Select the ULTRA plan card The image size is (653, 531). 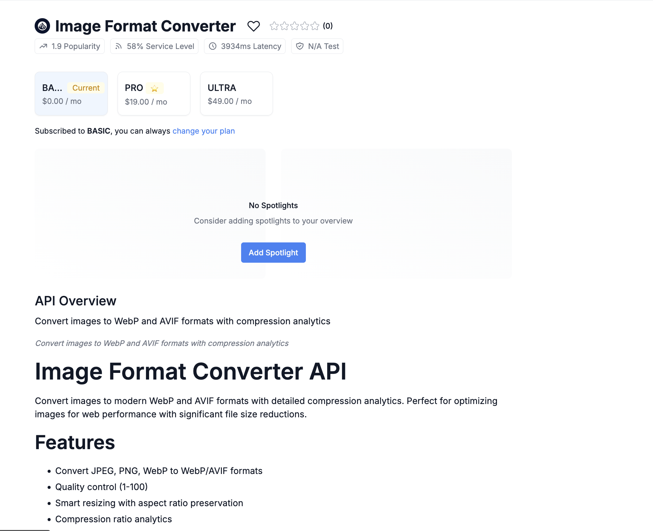[236, 93]
